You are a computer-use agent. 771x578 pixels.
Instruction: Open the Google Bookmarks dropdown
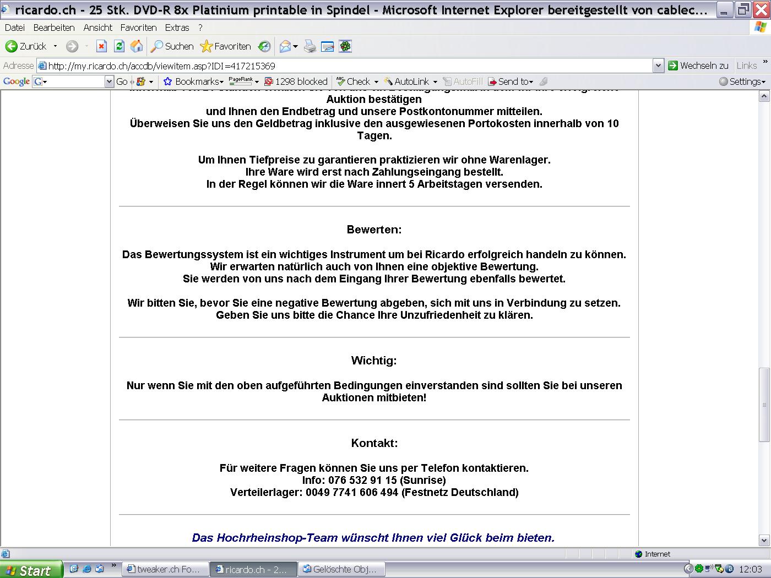point(193,81)
